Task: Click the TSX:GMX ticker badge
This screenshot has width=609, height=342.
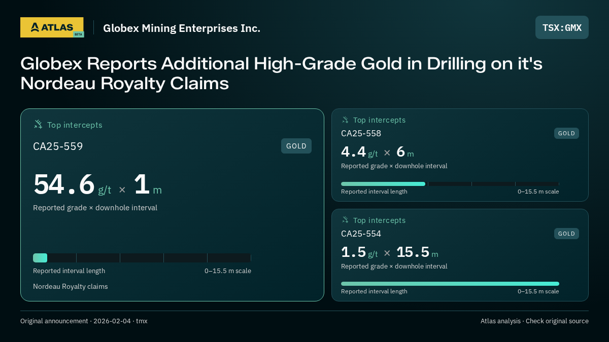Action: pyautogui.click(x=562, y=27)
